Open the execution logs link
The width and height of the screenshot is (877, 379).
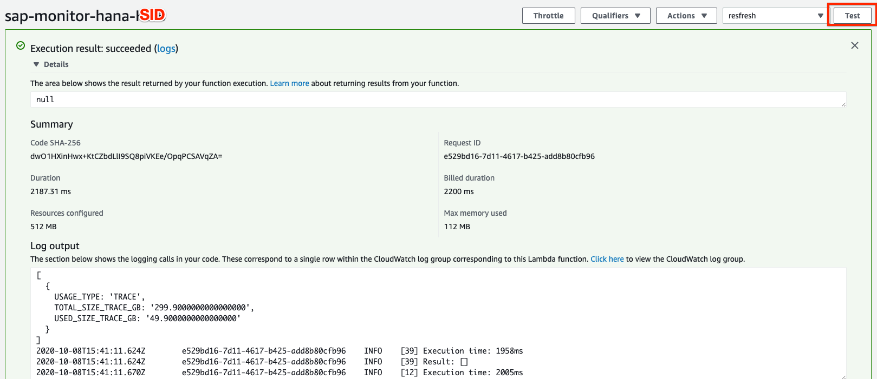click(x=166, y=49)
